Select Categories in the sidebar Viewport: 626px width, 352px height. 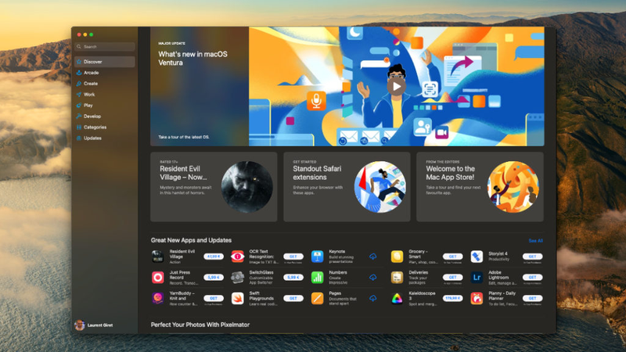tap(105, 128)
